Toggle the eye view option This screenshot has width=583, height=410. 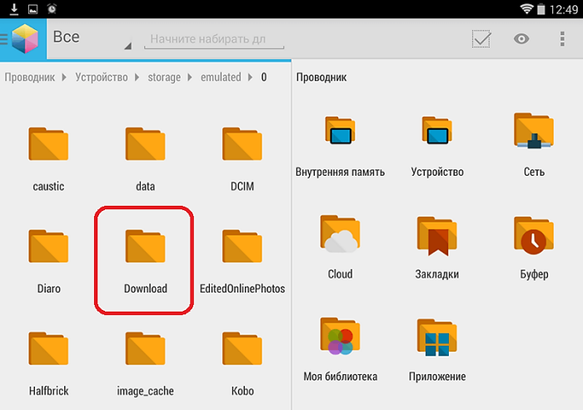tap(521, 38)
